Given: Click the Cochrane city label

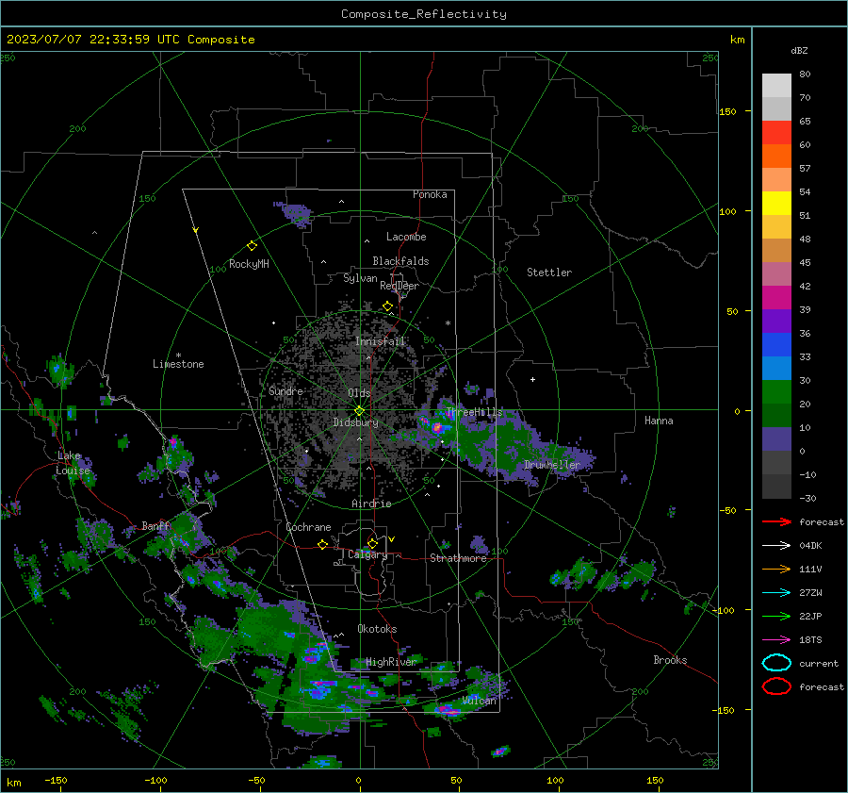Looking at the screenshot, I should (x=308, y=527).
